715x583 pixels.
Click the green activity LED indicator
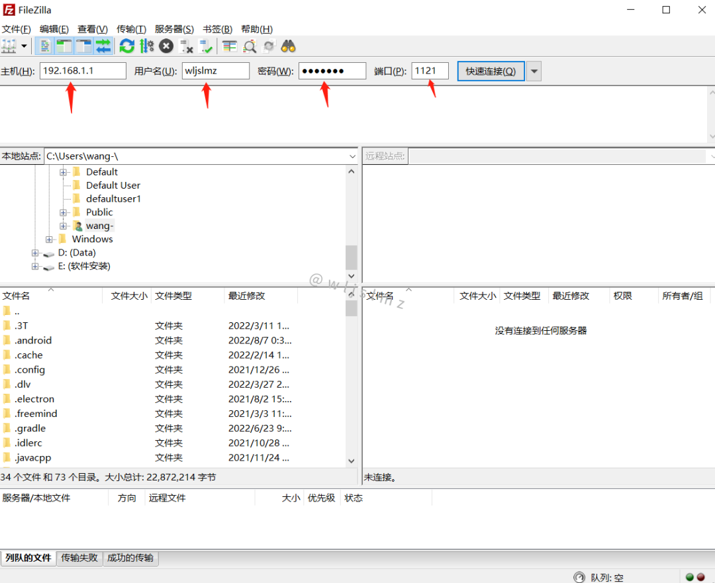coord(689,577)
